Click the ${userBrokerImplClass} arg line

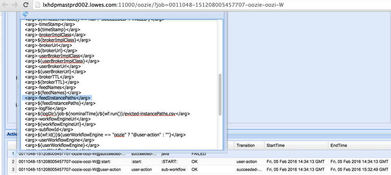[x=62, y=61]
